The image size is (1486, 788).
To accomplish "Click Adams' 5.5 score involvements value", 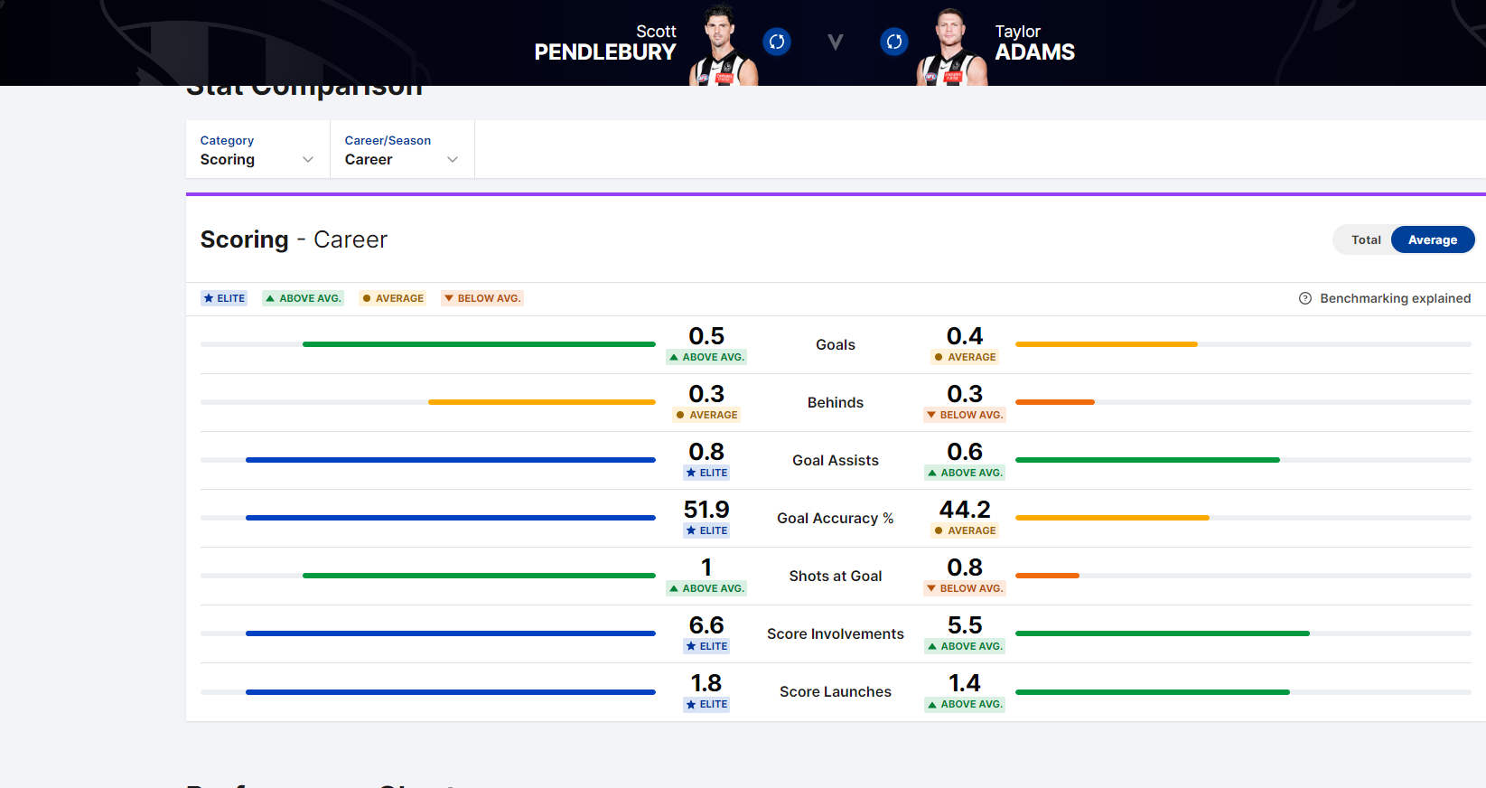I will [x=965, y=625].
